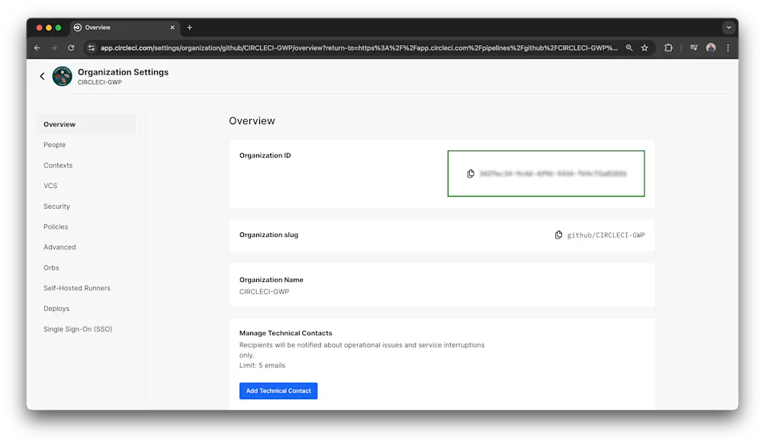Copy the organization slug github/CIRCLECI-GWP
The image size is (765, 445).
(558, 235)
